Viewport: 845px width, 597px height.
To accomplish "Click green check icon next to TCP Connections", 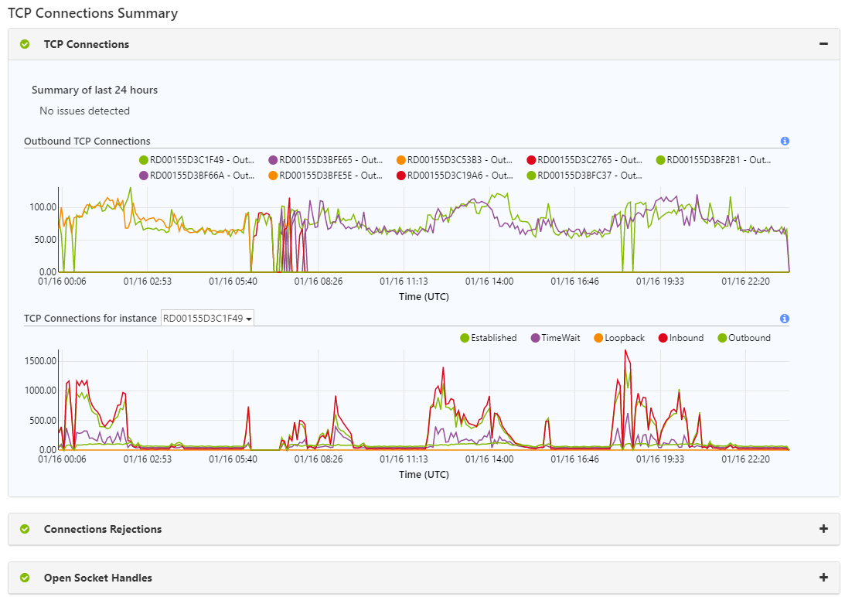I will tap(25, 45).
